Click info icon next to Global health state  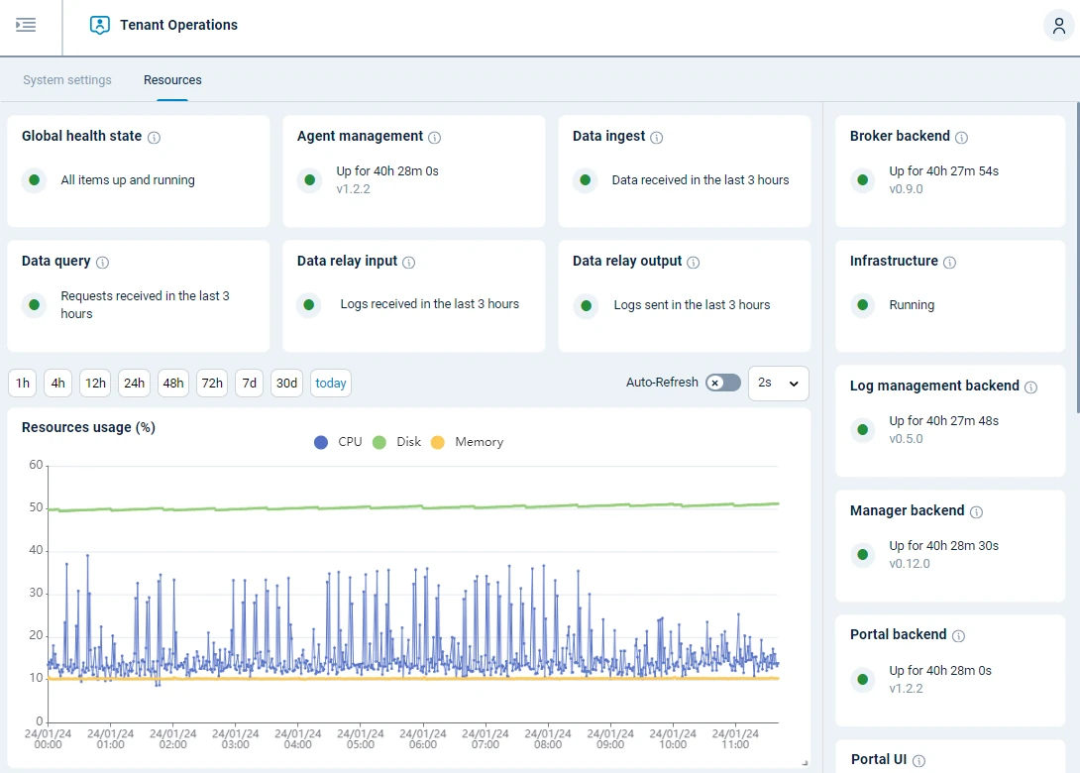pos(154,138)
